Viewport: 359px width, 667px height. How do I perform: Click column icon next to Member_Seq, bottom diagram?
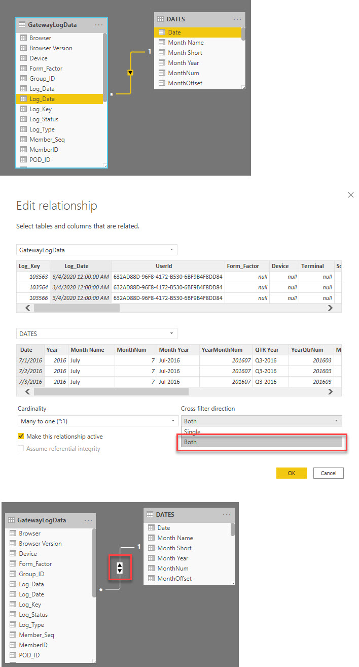click(x=13, y=635)
